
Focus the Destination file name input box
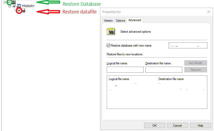point(164,69)
